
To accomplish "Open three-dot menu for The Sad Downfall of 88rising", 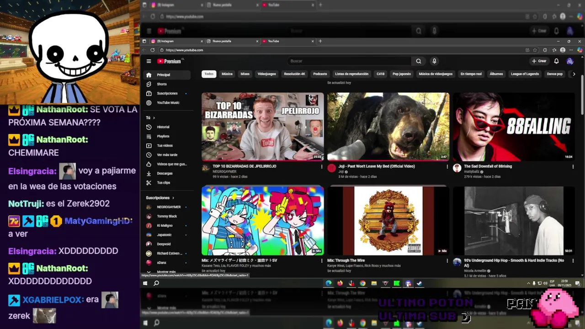I will pos(573,167).
